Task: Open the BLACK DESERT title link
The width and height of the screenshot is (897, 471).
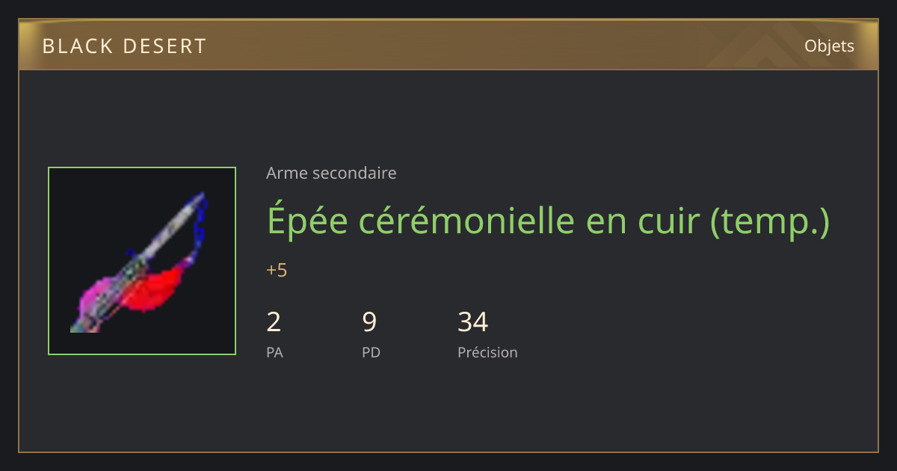Action: coord(124,46)
